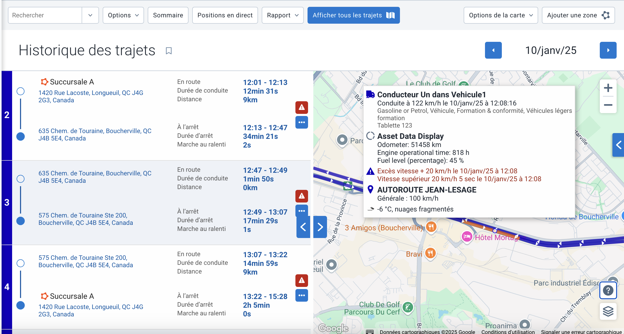
Task: Select trip number 4 bar
Action: click(x=7, y=287)
